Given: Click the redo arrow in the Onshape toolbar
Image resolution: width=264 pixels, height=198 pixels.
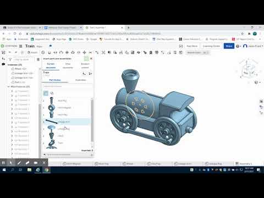Looking at the screenshot, I should (16, 52).
